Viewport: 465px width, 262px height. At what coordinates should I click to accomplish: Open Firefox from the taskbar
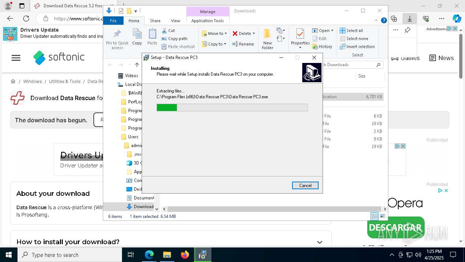[185, 255]
